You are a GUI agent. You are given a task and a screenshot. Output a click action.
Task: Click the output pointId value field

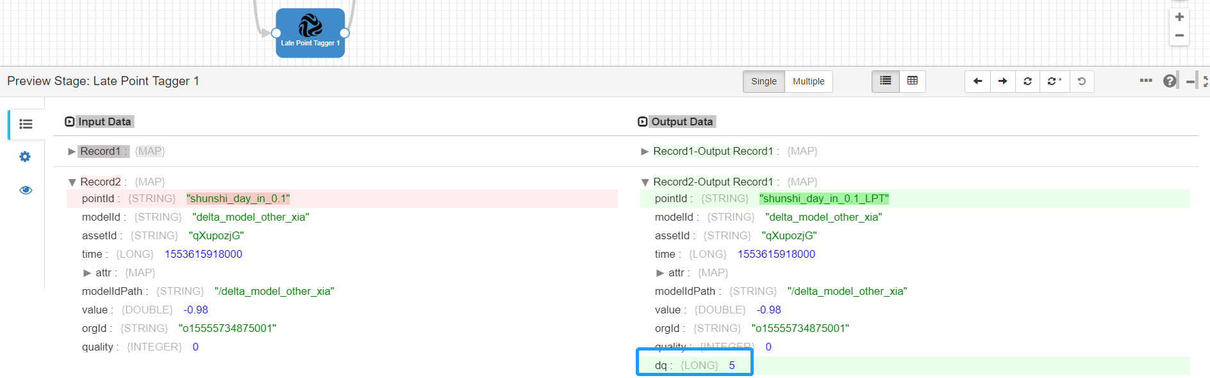coord(824,199)
